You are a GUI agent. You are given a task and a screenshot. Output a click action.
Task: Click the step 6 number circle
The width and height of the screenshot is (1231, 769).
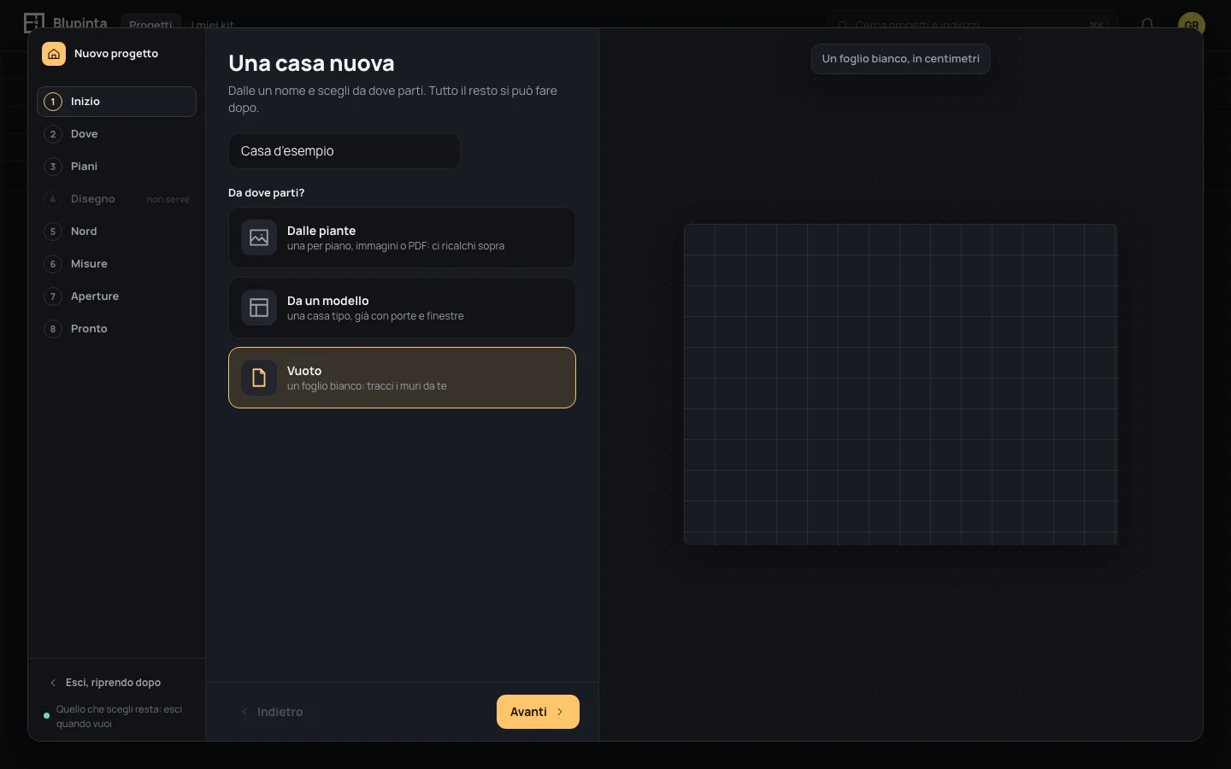[53, 264]
